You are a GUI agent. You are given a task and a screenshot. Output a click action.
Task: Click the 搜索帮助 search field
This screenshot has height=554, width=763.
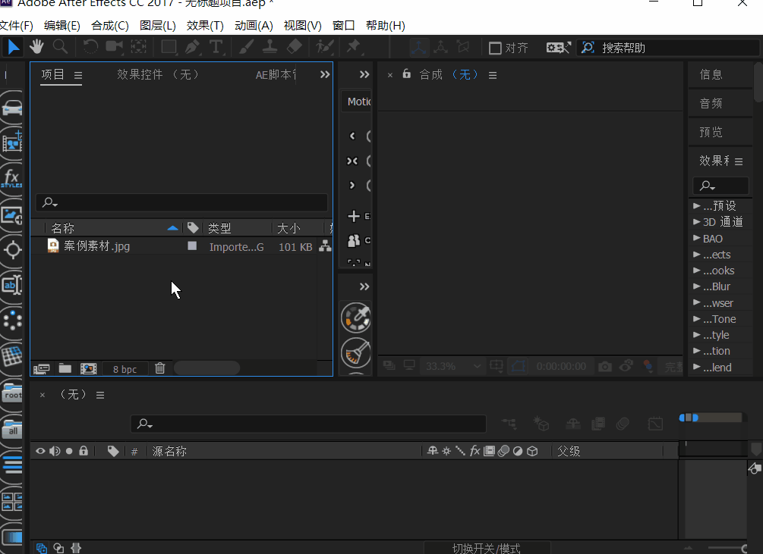point(669,48)
